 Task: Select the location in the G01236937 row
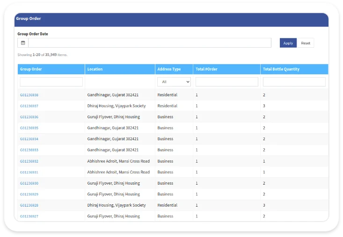point(117,106)
